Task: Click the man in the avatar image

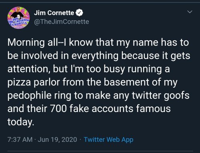Action: point(18,13)
